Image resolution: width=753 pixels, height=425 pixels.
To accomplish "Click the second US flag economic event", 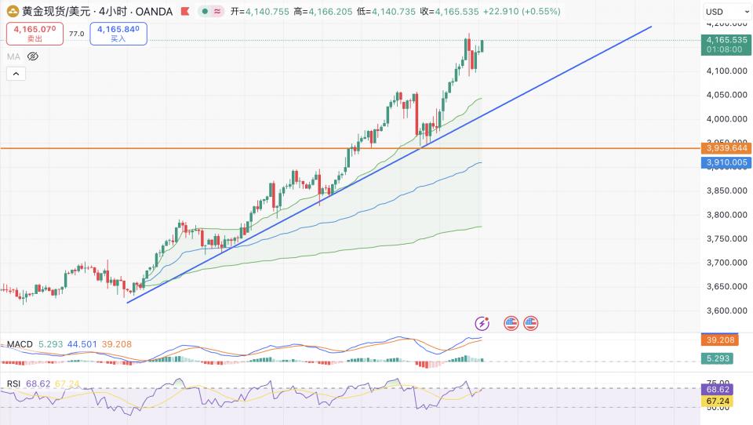I will pyautogui.click(x=531, y=322).
